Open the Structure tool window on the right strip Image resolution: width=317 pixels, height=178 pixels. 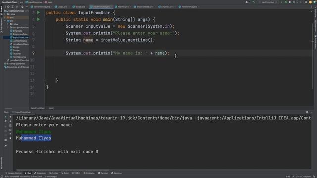coord(315,12)
